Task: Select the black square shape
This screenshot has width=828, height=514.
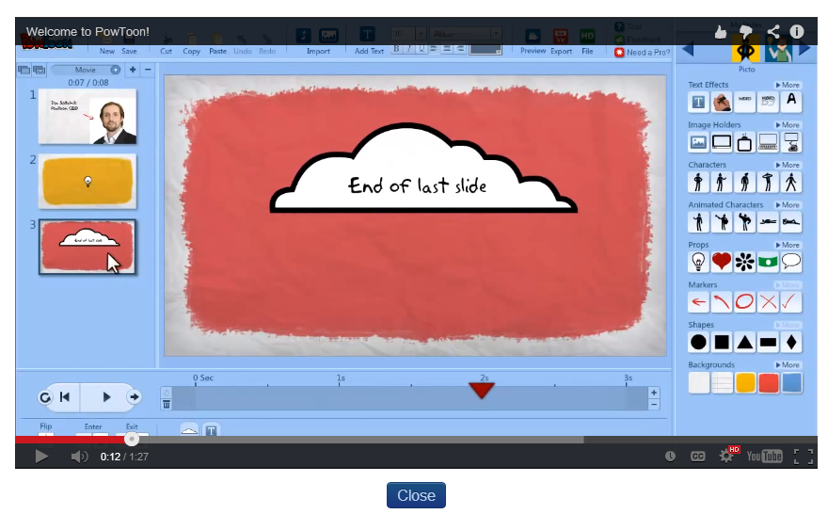Action: tap(722, 343)
